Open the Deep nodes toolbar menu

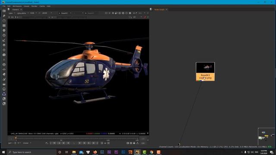(4, 65)
